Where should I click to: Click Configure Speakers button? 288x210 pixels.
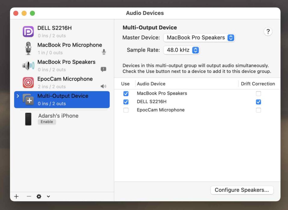pos(242,190)
